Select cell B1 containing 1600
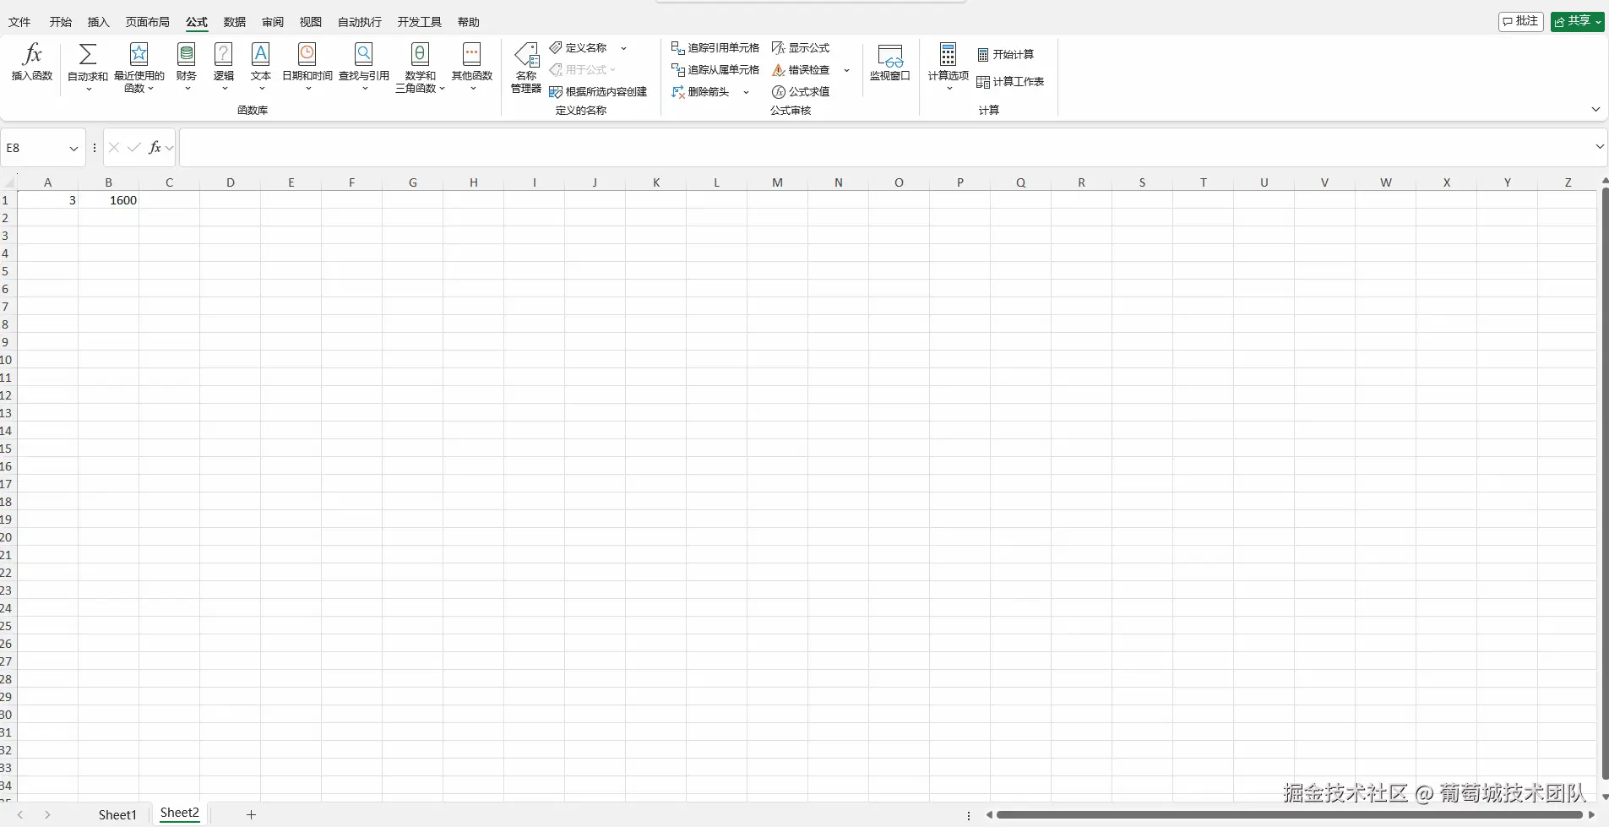The height and width of the screenshot is (827, 1609). coord(108,200)
